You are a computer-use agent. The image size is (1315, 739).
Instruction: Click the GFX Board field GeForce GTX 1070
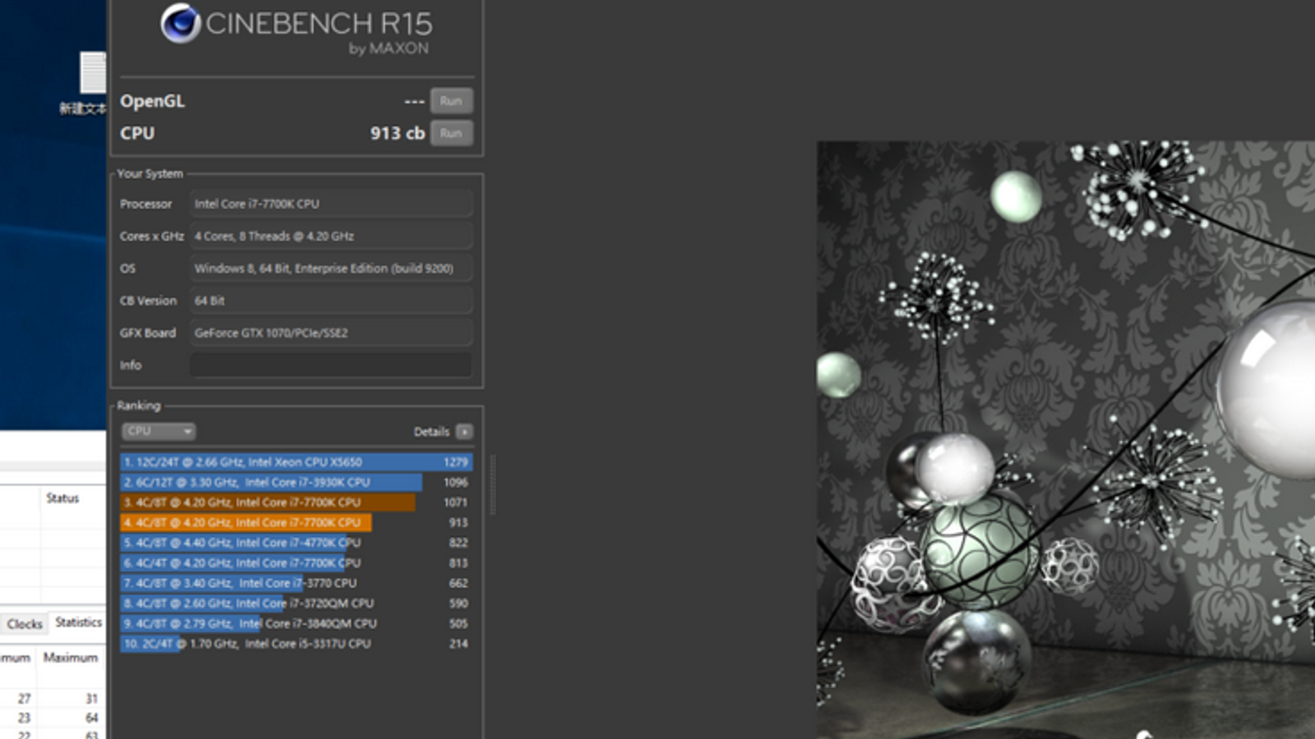click(x=331, y=333)
